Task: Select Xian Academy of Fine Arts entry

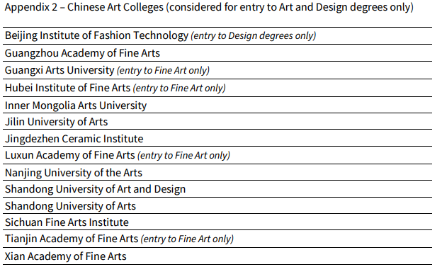Action: (x=66, y=256)
